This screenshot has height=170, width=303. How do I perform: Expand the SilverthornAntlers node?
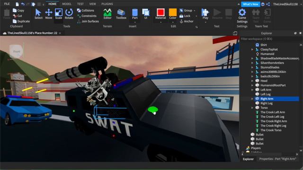(252, 63)
